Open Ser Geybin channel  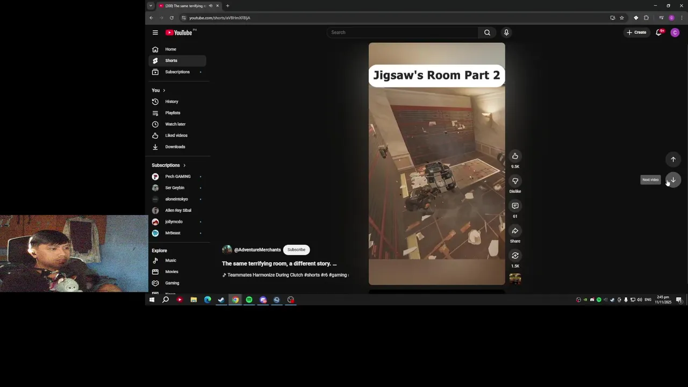pos(177,188)
